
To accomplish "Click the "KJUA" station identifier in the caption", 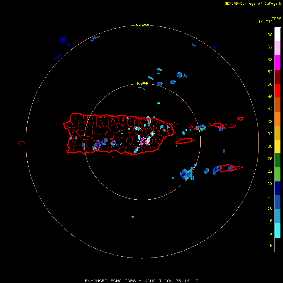I will (x=150, y=281).
